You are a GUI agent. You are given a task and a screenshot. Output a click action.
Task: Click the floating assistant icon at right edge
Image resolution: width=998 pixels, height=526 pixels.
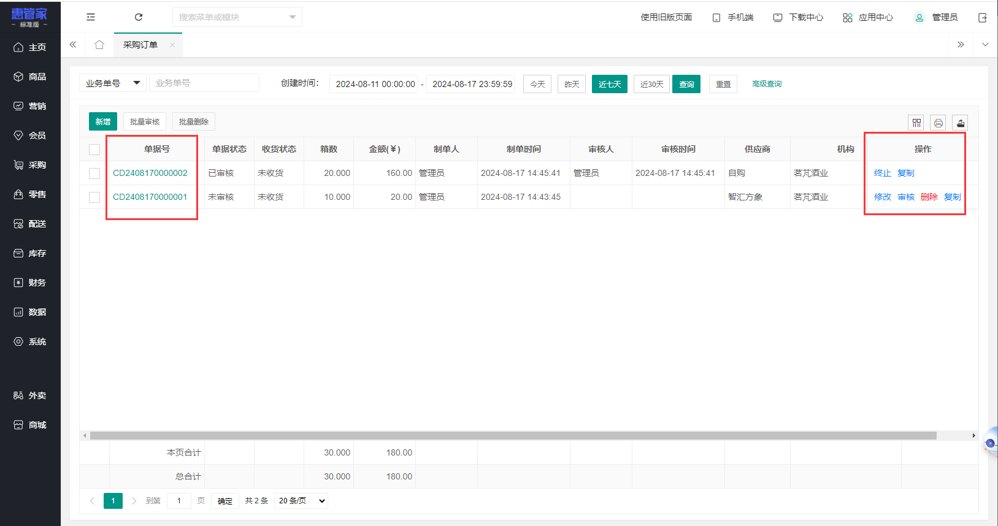(990, 443)
